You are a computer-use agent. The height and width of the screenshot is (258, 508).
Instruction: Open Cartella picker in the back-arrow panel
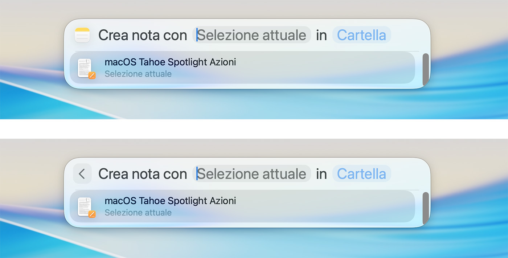click(361, 174)
